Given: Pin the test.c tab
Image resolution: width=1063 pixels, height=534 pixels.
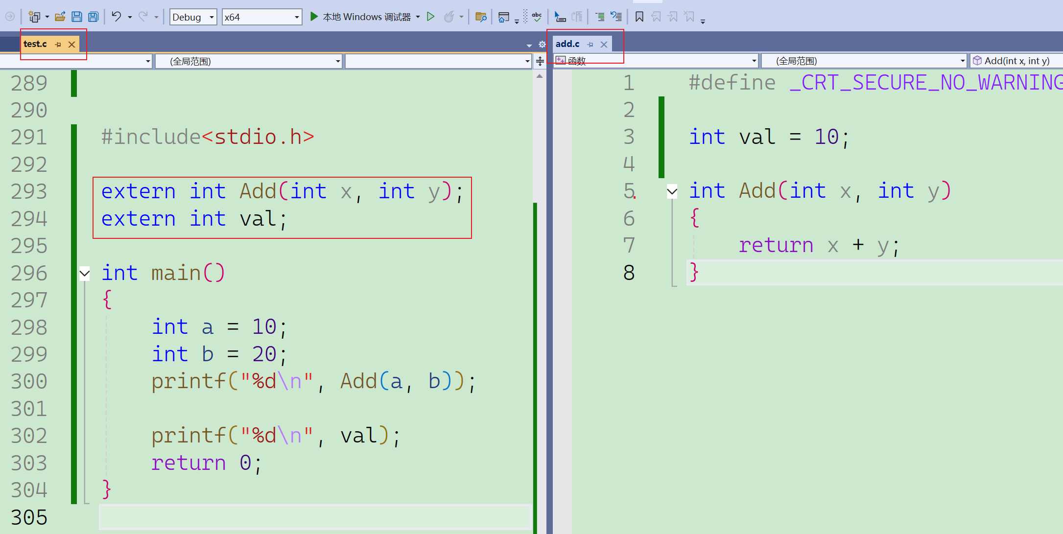Looking at the screenshot, I should click(58, 45).
